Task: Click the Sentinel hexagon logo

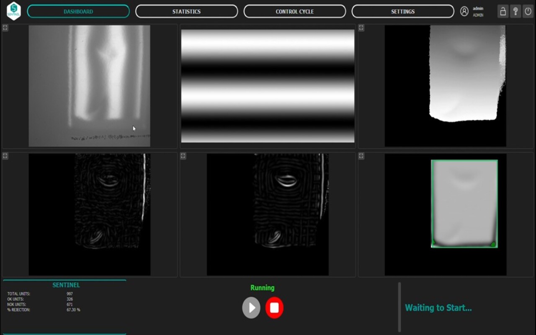Action: pyautogui.click(x=14, y=11)
